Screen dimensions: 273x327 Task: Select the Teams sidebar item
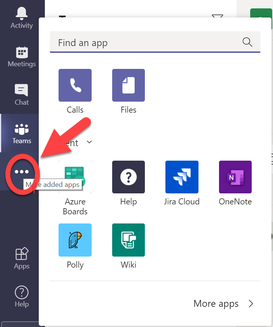point(21,134)
